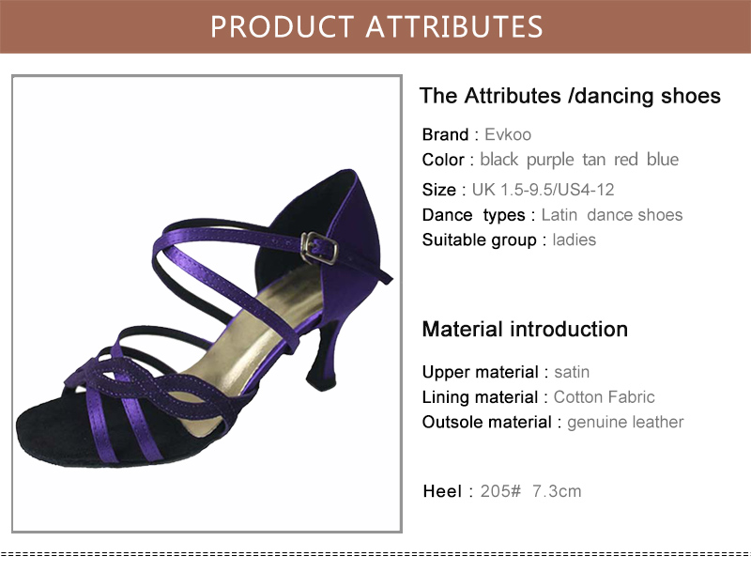
Task: Click the "Material introduction" heading
Action: (525, 330)
